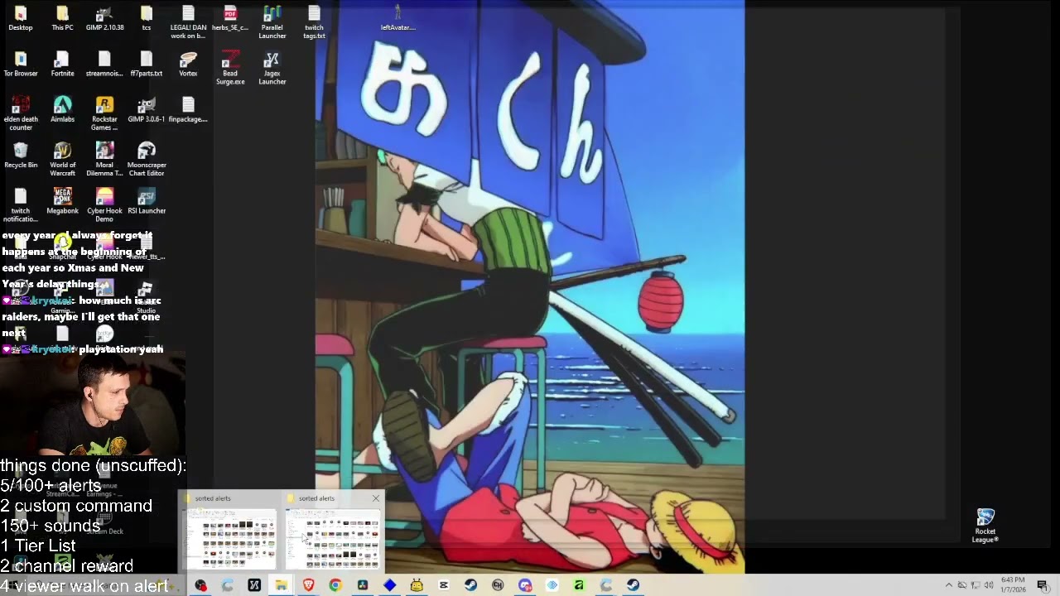Open the black X-logo taskbar app
1060x596 pixels.
pyautogui.click(x=254, y=585)
